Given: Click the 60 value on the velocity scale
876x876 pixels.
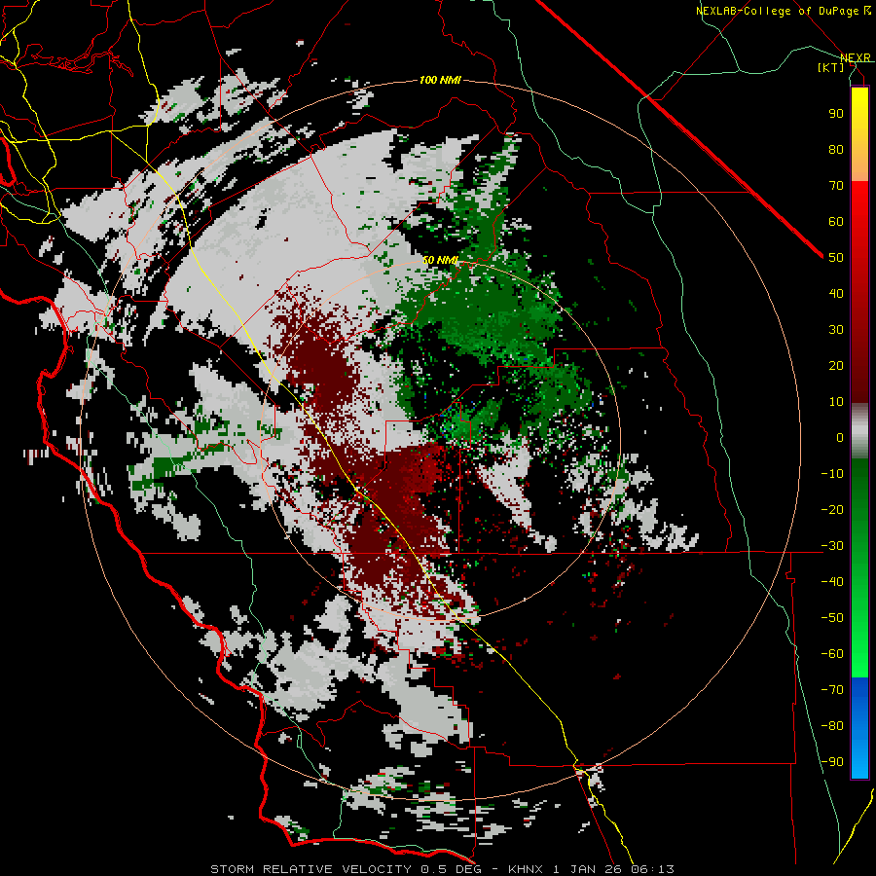Looking at the screenshot, I should [x=836, y=222].
